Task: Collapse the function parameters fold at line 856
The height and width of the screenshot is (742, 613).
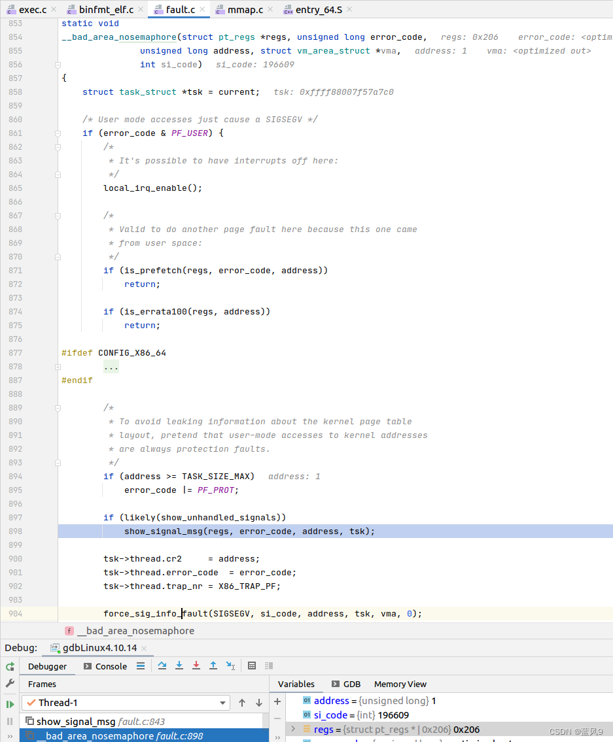Action: click(x=58, y=65)
